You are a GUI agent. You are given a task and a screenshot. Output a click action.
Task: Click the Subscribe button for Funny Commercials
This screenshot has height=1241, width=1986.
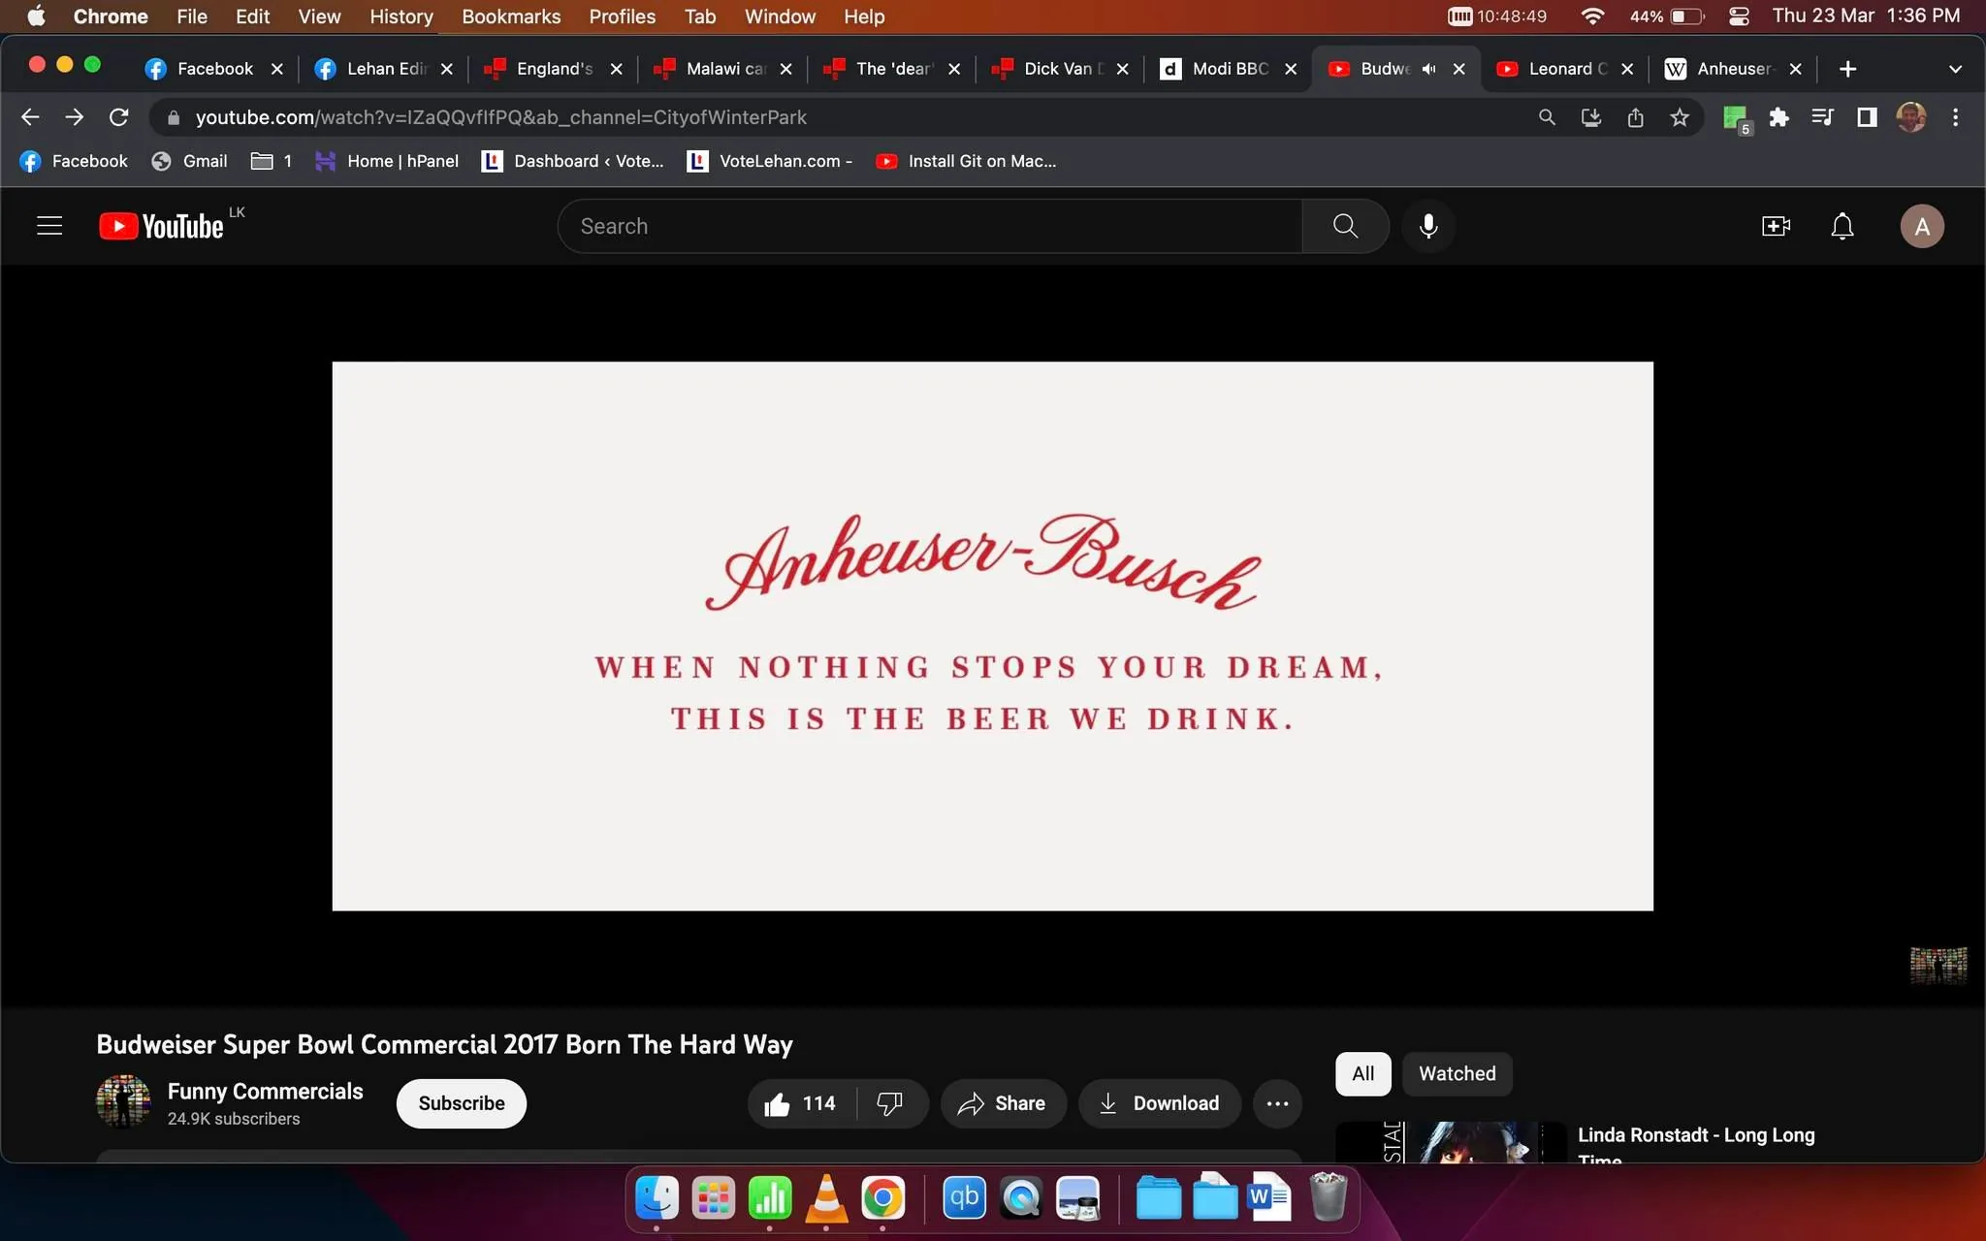(461, 1103)
